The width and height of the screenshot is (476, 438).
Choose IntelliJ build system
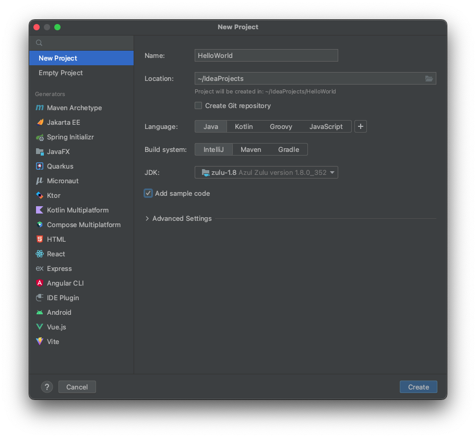(x=213, y=149)
